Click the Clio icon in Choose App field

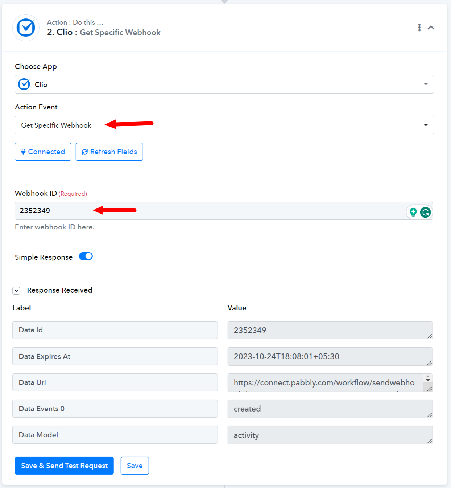[24, 84]
